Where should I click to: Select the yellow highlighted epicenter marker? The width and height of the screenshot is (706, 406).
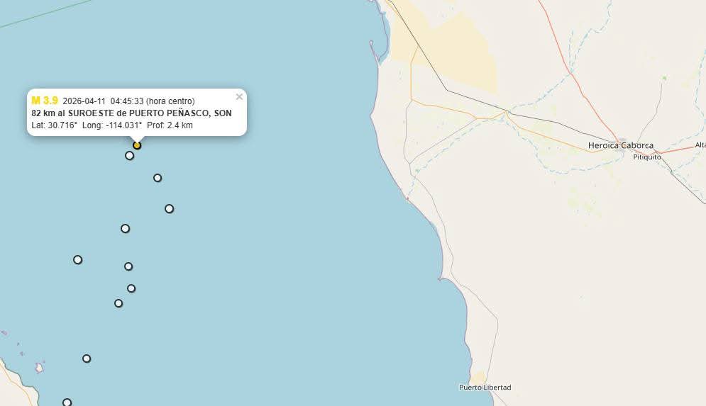click(x=137, y=145)
